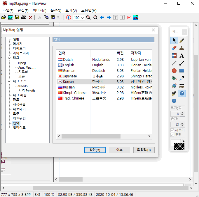Viewport: 199px width, 197px height.
Task: Click the Paste clipboard icon
Action: (53, 17)
